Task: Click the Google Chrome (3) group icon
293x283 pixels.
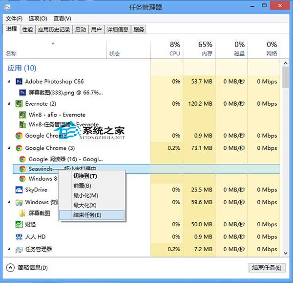Action: click(19, 148)
